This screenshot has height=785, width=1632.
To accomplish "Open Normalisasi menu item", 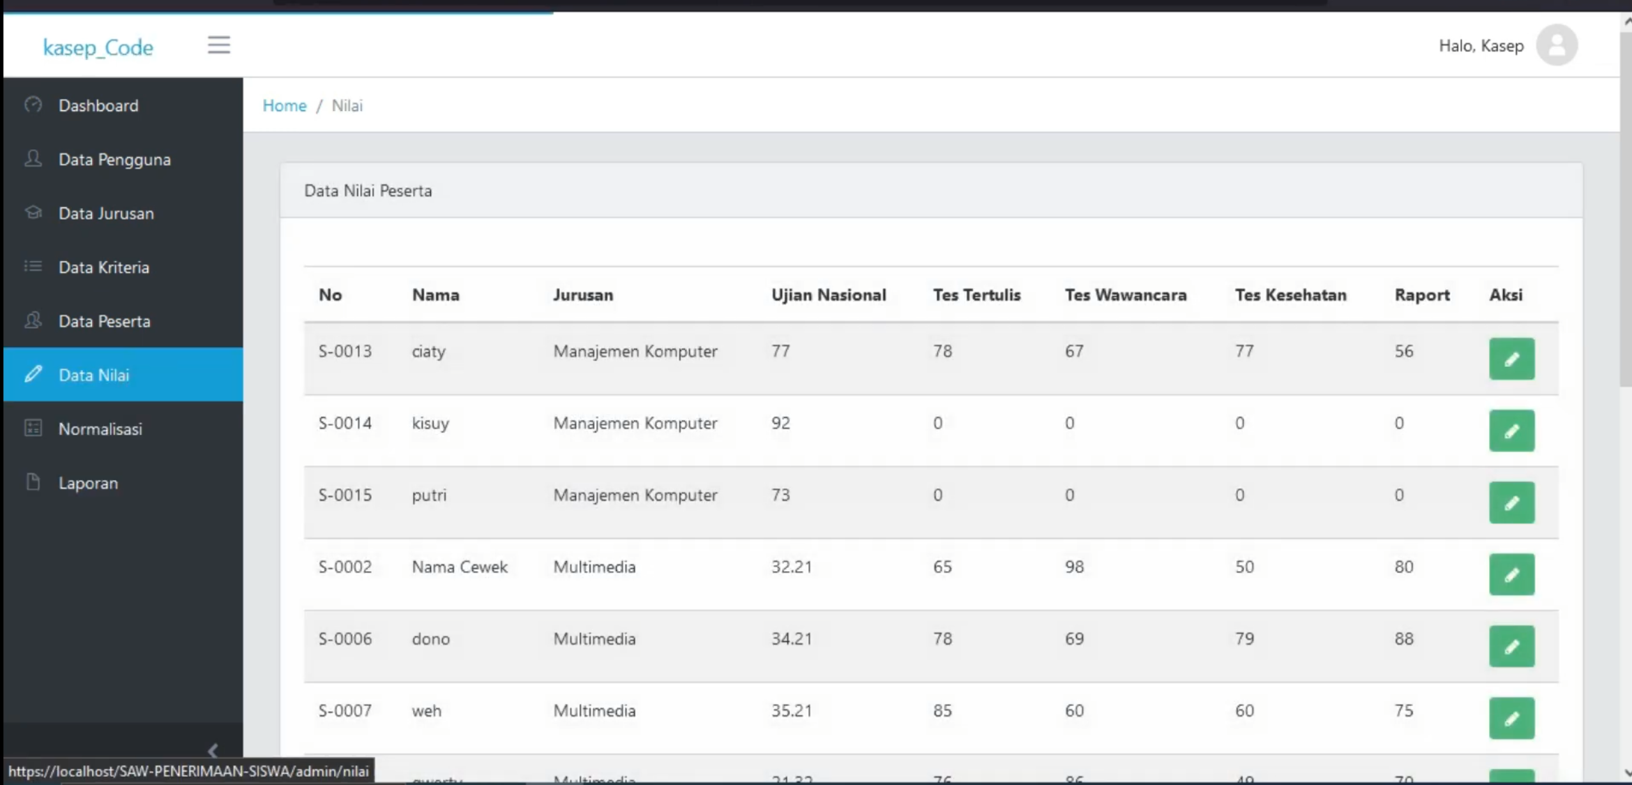I will [123, 429].
